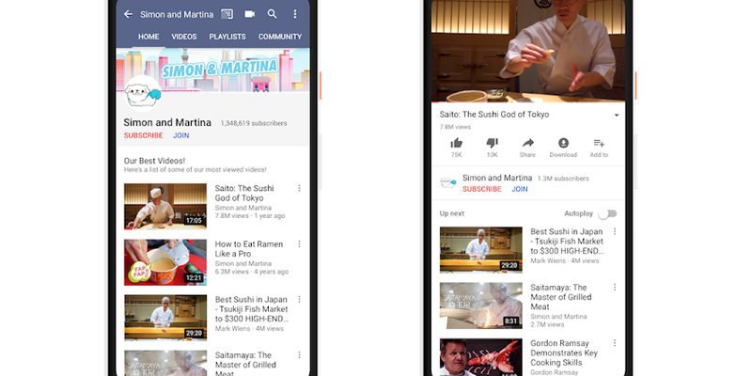Open Saitamaya thumbnail in Up next
The width and height of the screenshot is (752, 376).
[481, 305]
